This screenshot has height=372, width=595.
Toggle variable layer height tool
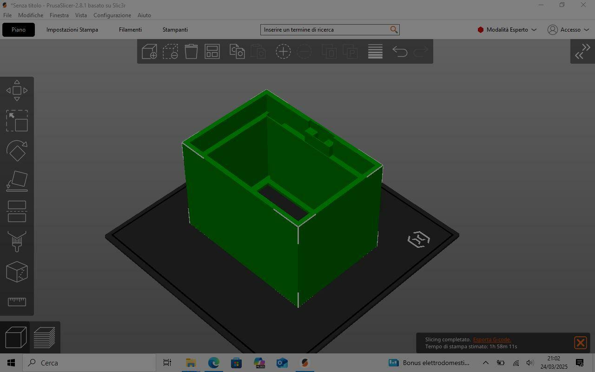375,51
